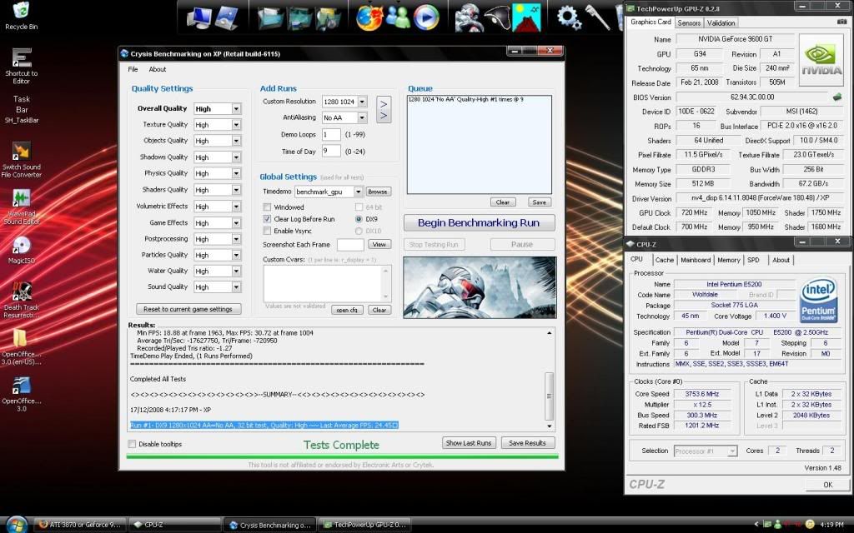
Task: Check the Disable tooltips box
Action: point(132,444)
